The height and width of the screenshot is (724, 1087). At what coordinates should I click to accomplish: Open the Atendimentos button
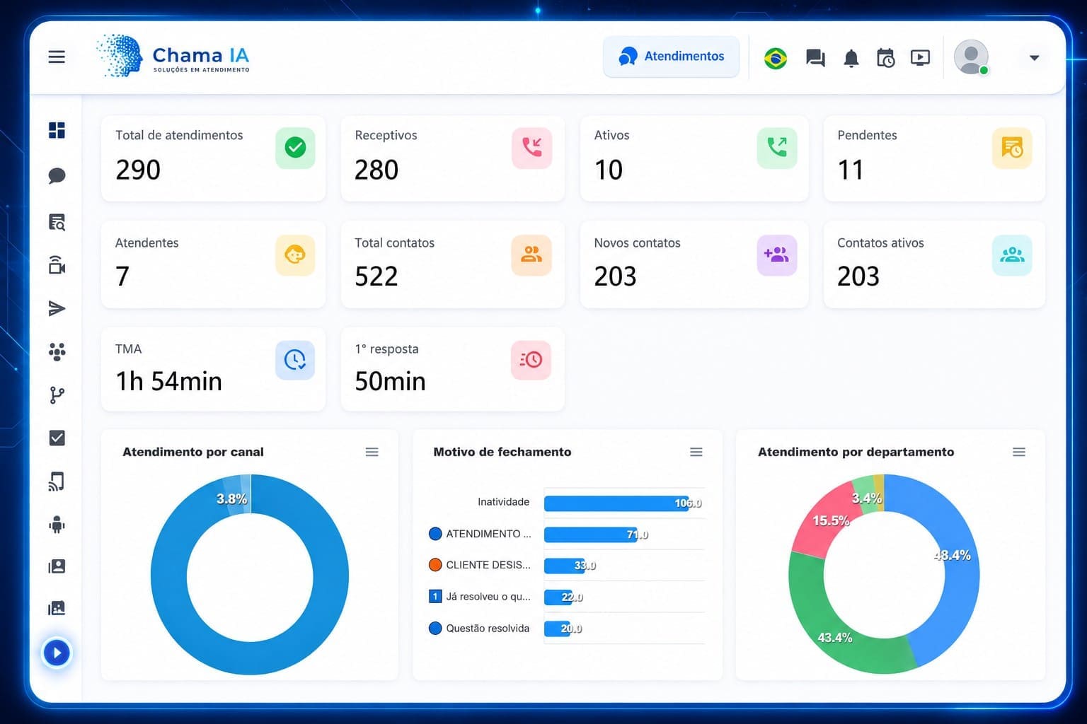point(671,57)
